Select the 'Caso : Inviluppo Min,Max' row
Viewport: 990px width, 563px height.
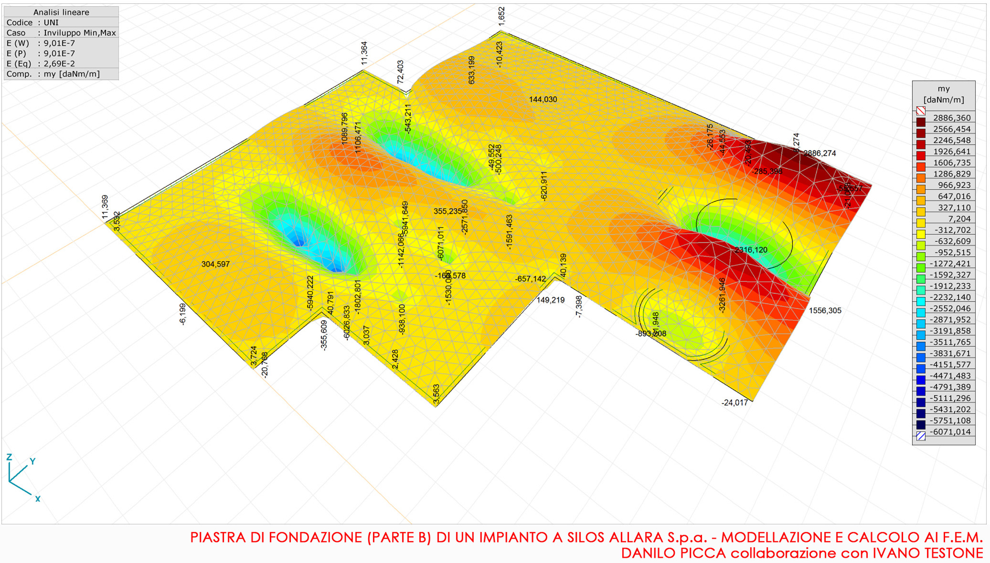[x=61, y=33]
